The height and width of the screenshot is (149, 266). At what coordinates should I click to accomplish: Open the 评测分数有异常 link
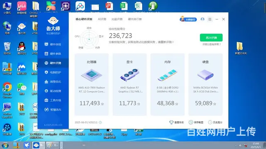point(212,44)
